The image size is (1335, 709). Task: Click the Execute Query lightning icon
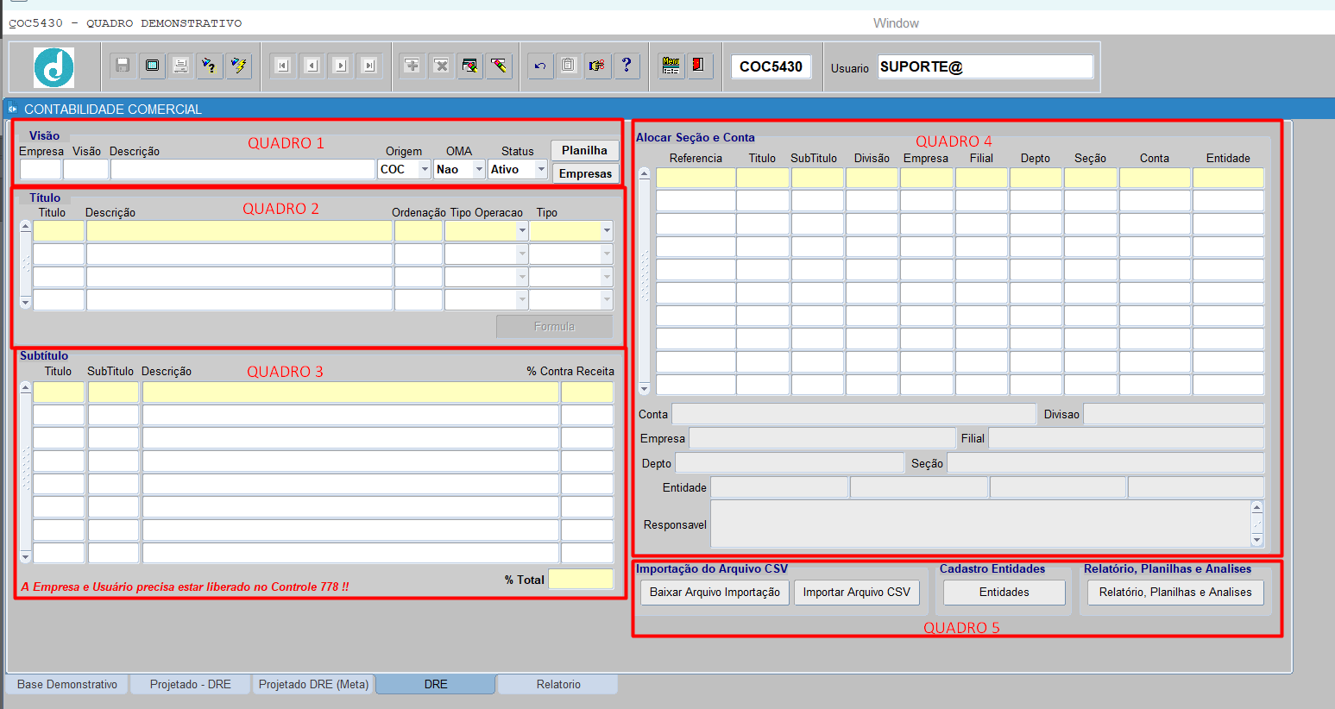coord(238,66)
